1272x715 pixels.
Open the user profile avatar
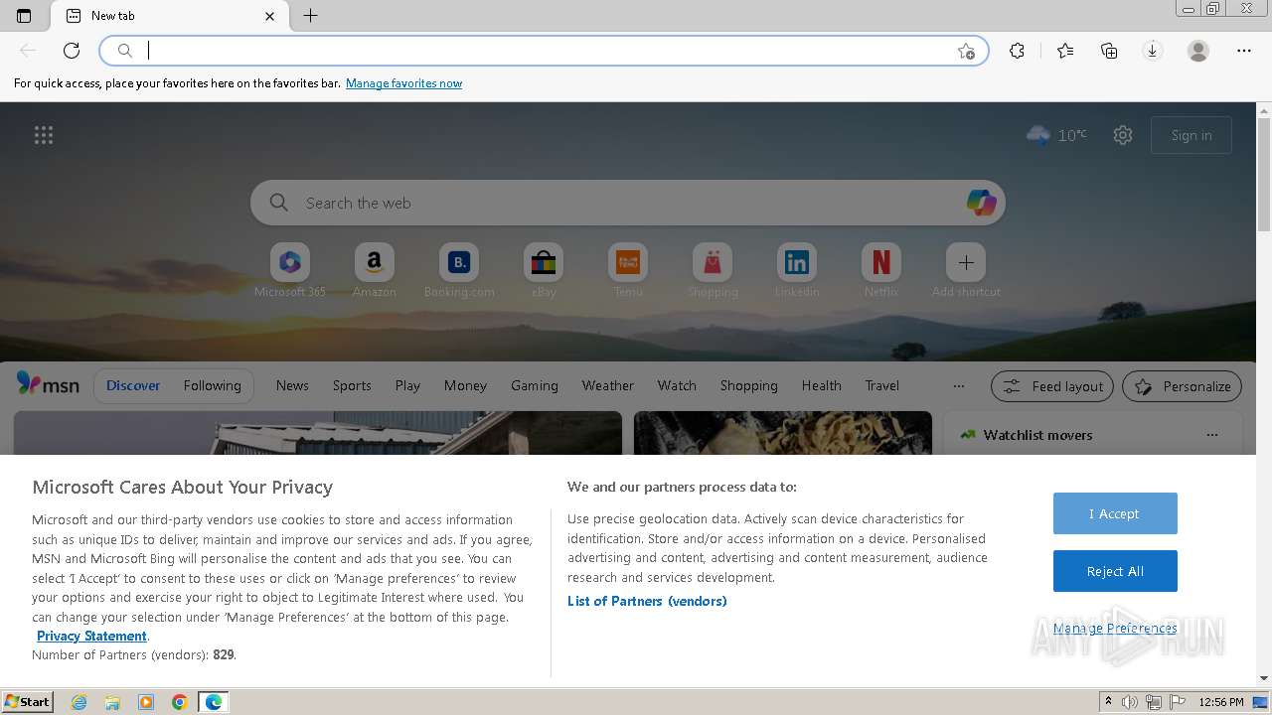1198,51
